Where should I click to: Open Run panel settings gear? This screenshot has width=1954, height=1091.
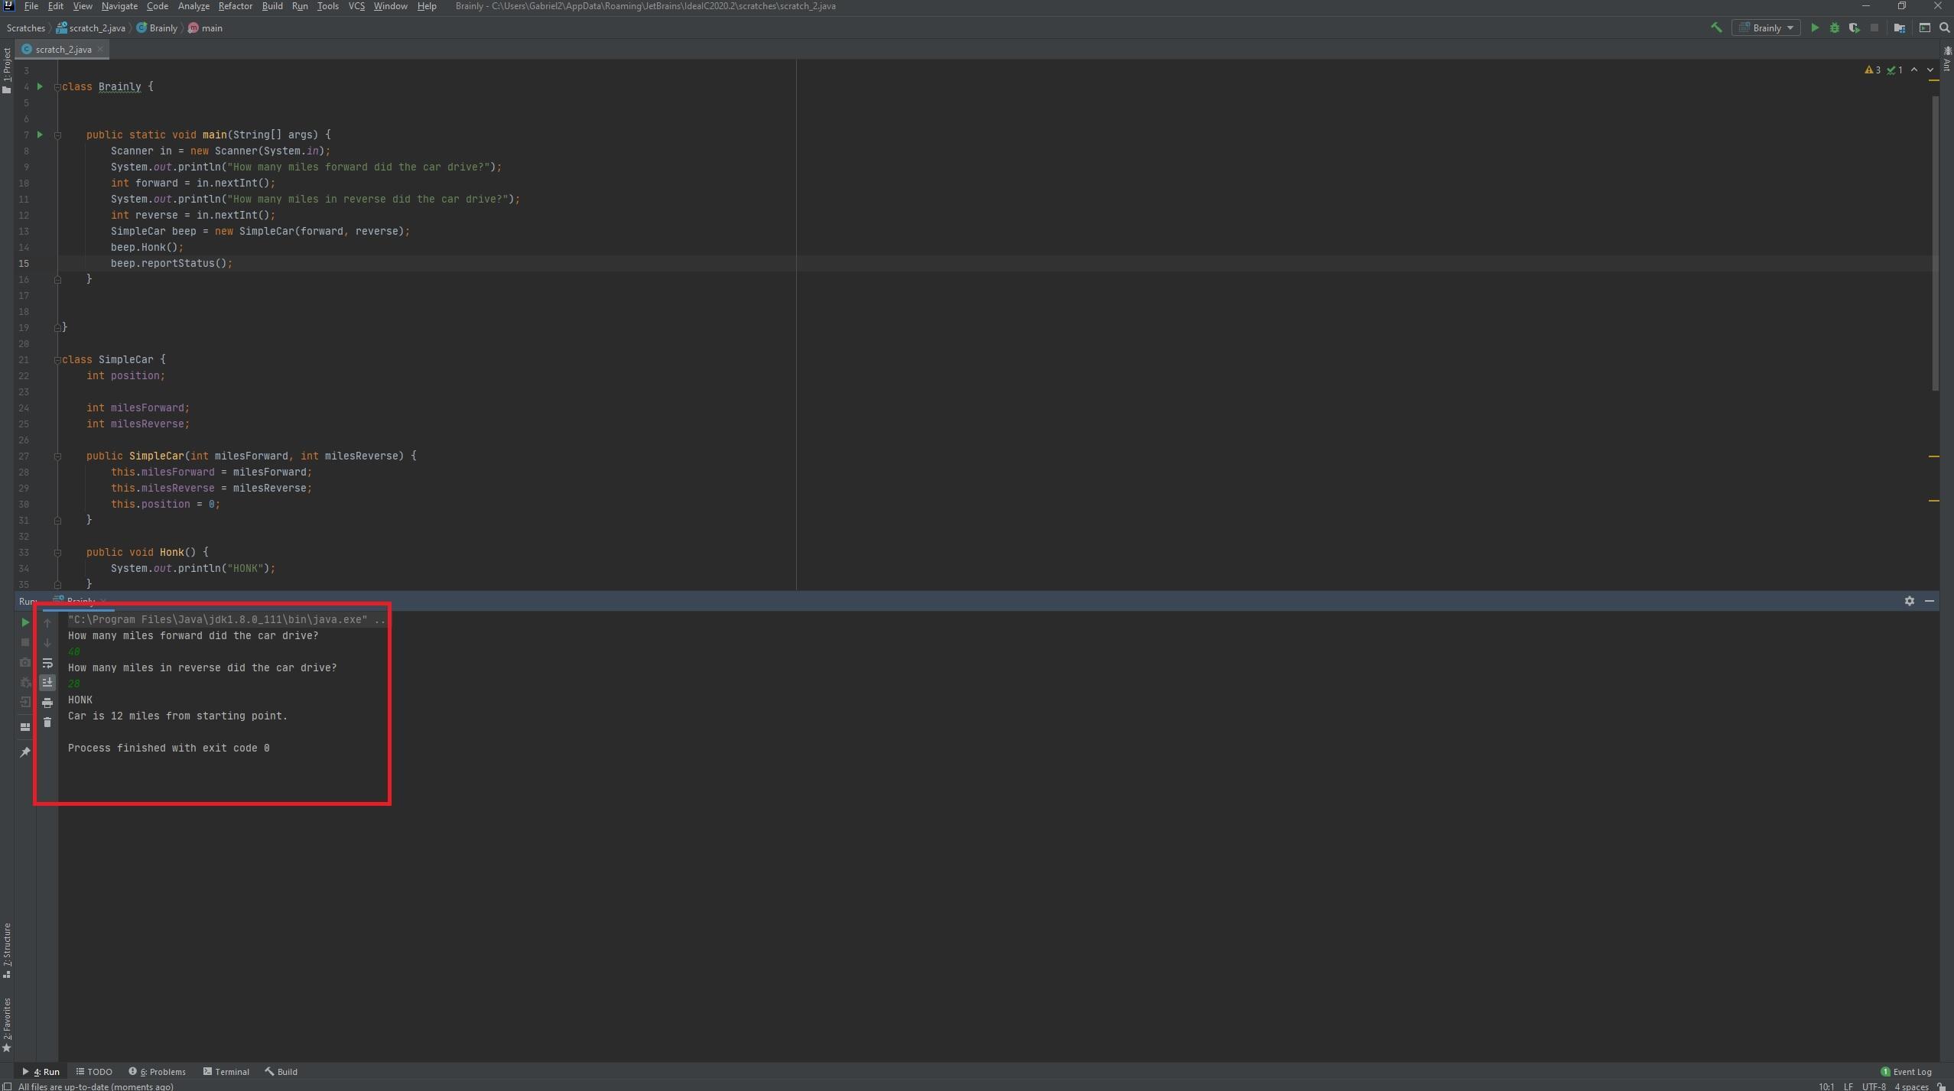click(x=1909, y=601)
